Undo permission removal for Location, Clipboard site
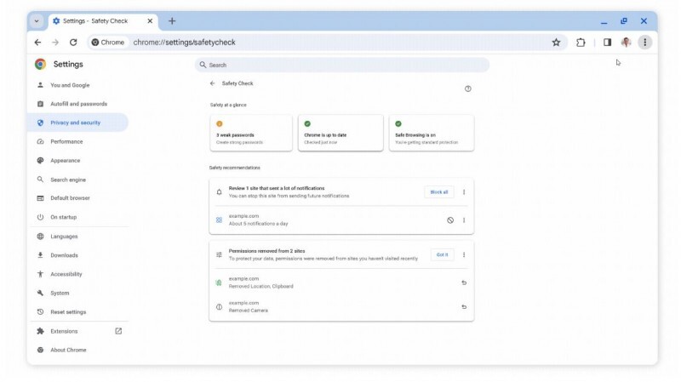Screen dimensions: 681x382 pyautogui.click(x=464, y=282)
